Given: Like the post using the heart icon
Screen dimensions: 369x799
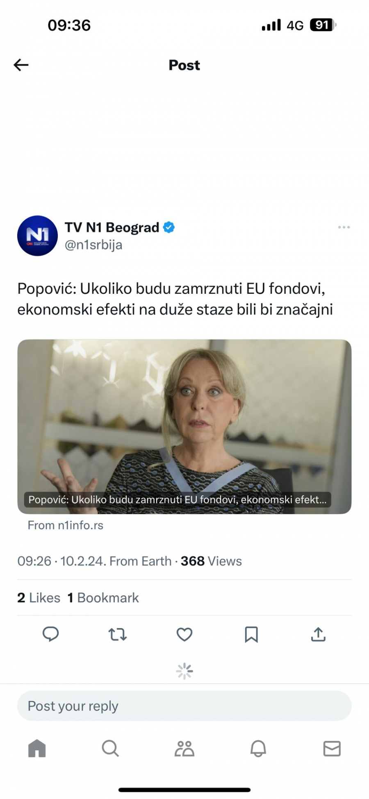Looking at the screenshot, I should pyautogui.click(x=184, y=635).
